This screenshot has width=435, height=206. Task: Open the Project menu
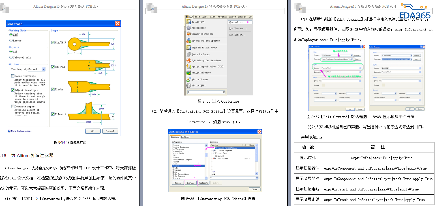pos(222,17)
